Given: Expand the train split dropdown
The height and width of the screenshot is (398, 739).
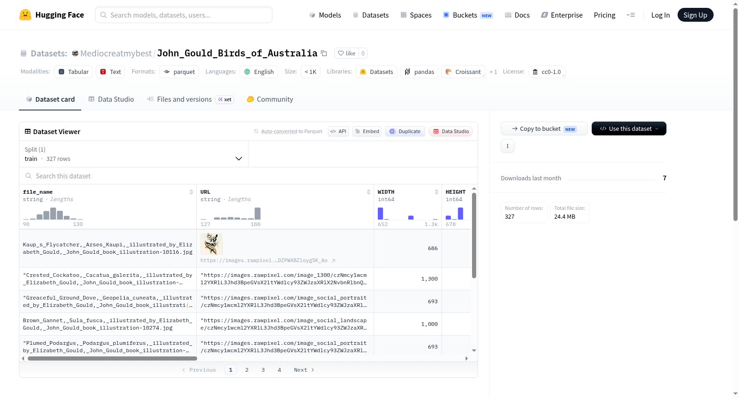Looking at the screenshot, I should [133, 154].
